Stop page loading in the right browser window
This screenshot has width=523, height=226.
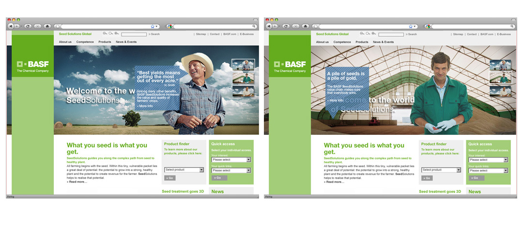click(295, 26)
